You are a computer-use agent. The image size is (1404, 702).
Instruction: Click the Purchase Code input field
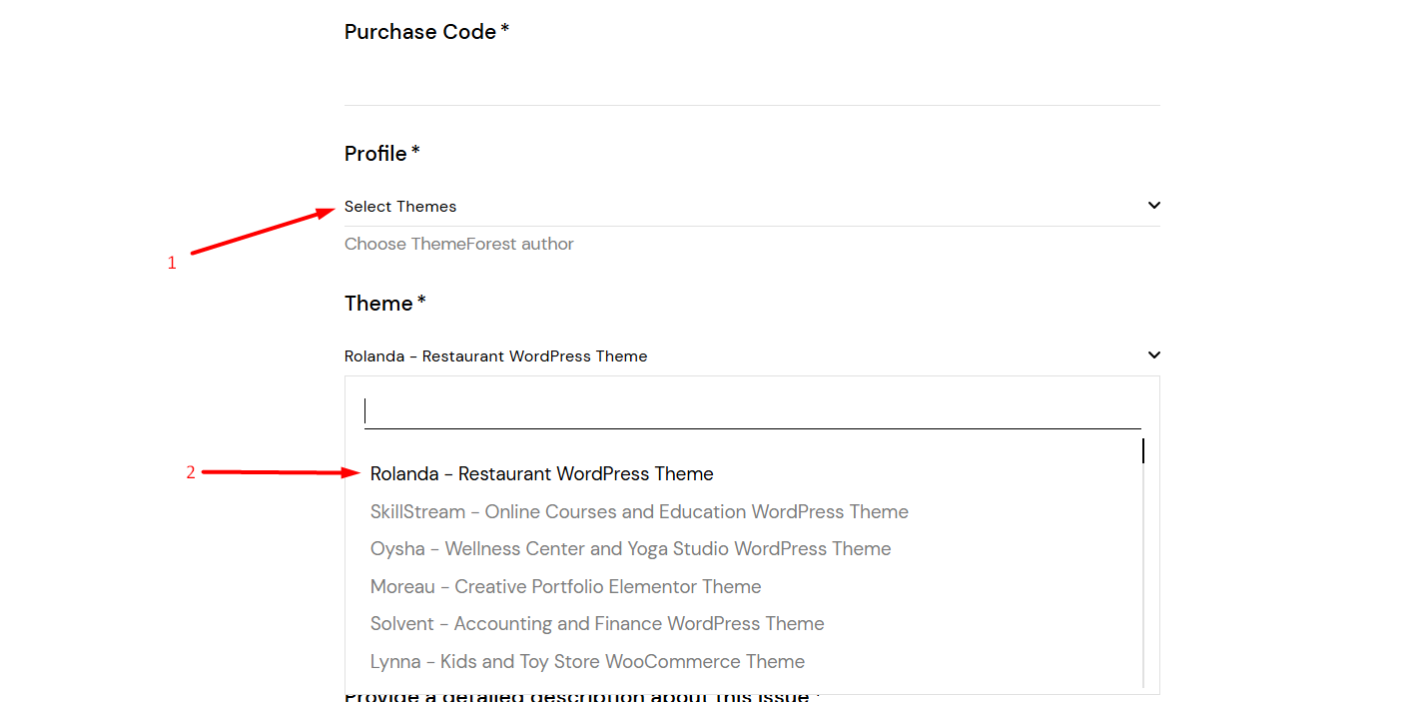click(x=752, y=80)
